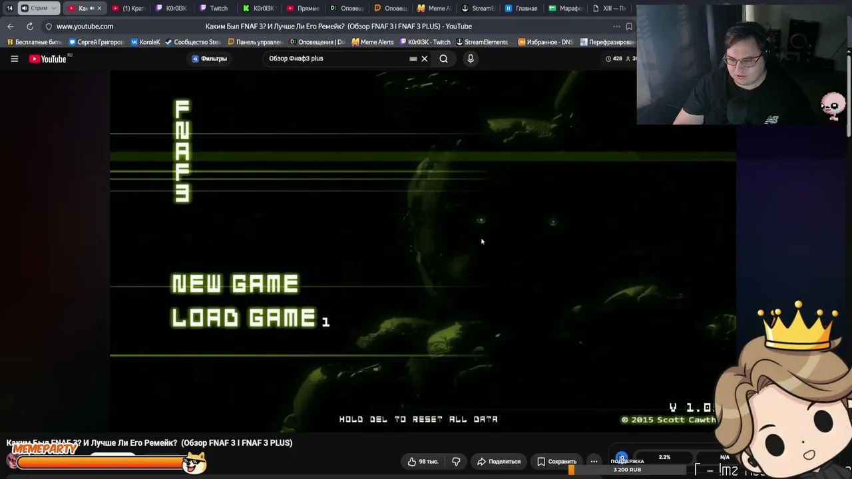Open the K0r0l3K - Twitch bookmark
852x479 pixels.
tap(425, 42)
